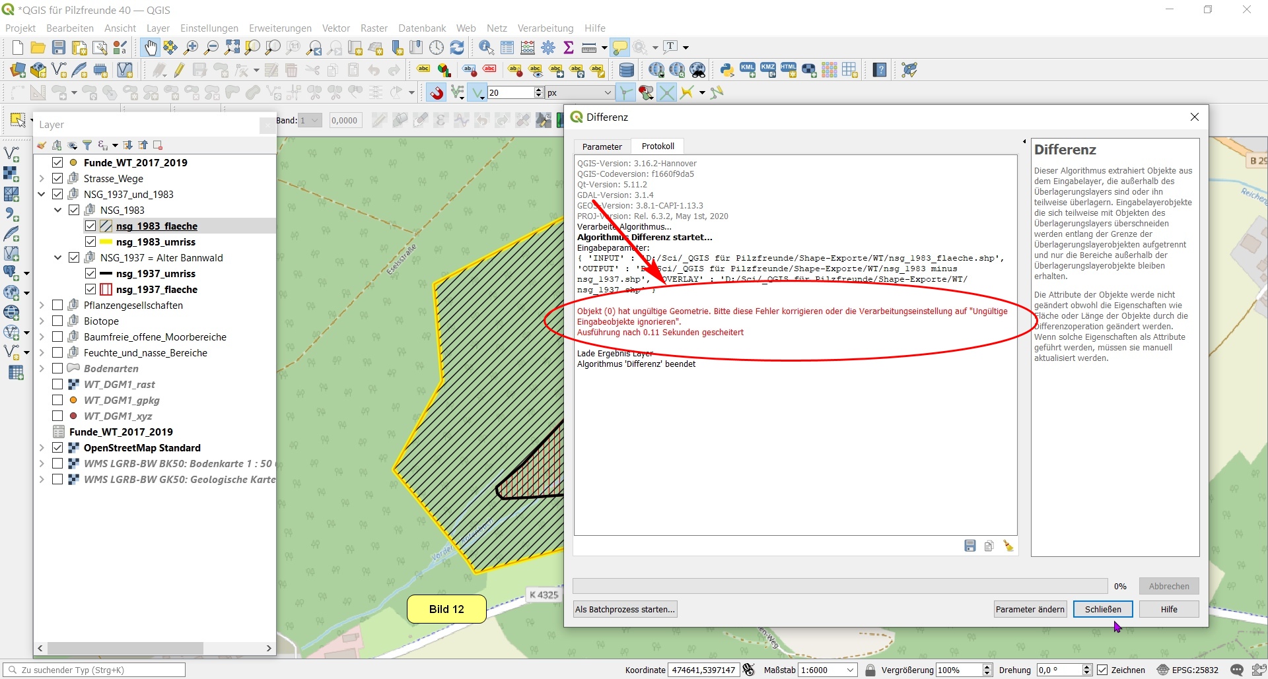Viewport: 1268px width, 679px height.
Task: Save the log with the floppy icon
Action: (969, 546)
